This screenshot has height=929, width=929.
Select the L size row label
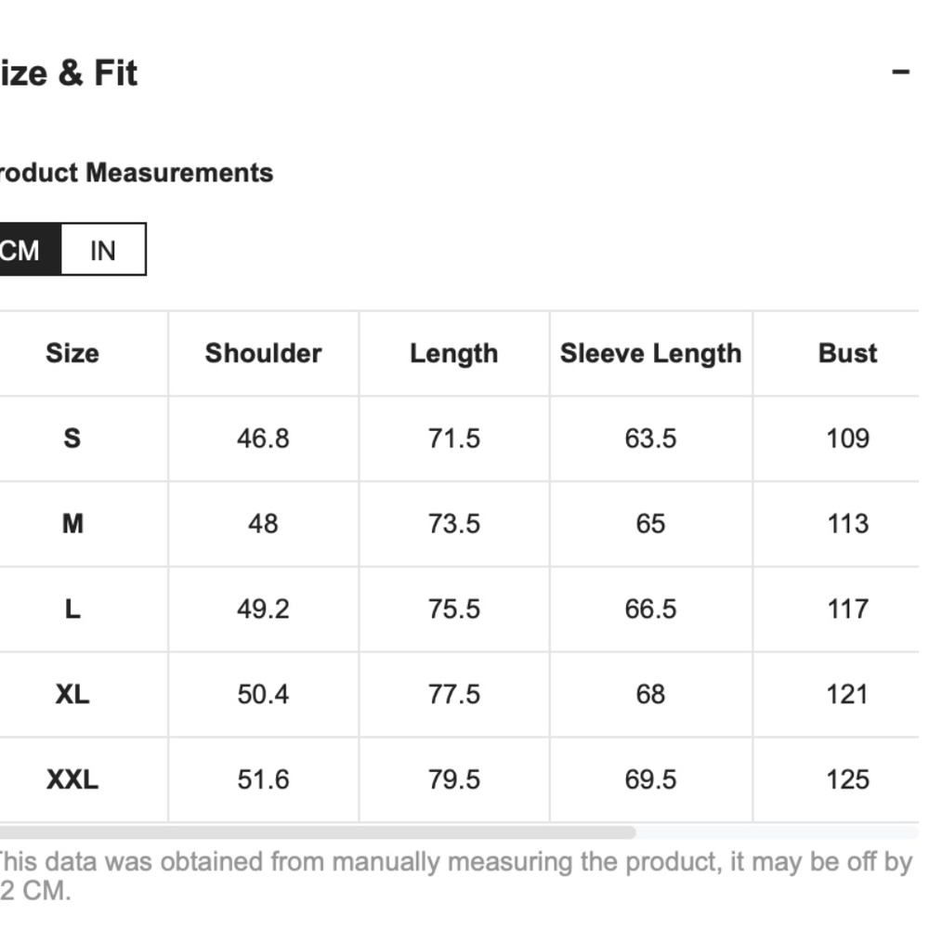(72, 608)
